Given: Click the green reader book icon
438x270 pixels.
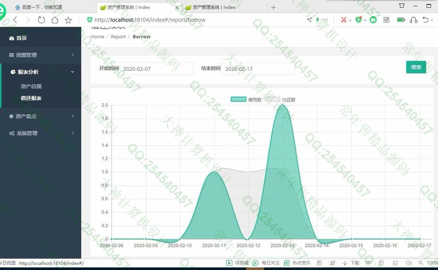Looking at the screenshot, I should (x=373, y=20).
